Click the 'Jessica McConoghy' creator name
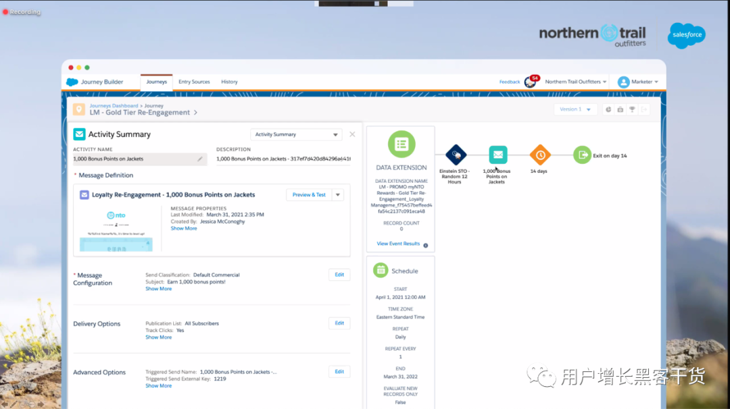730x409 pixels. tap(222, 221)
